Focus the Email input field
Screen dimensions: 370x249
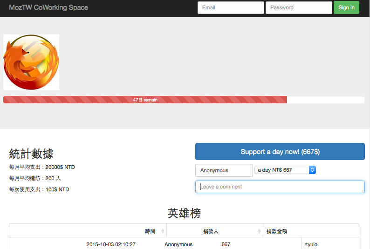click(231, 7)
